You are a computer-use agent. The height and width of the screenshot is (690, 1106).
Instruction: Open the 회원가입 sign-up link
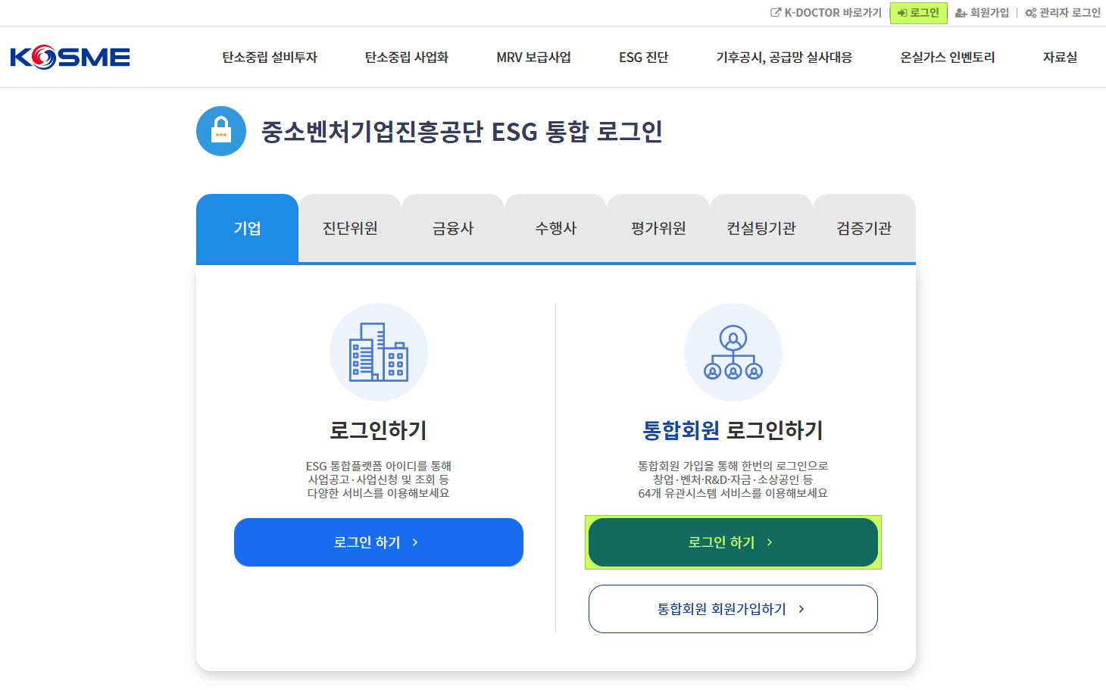(983, 13)
